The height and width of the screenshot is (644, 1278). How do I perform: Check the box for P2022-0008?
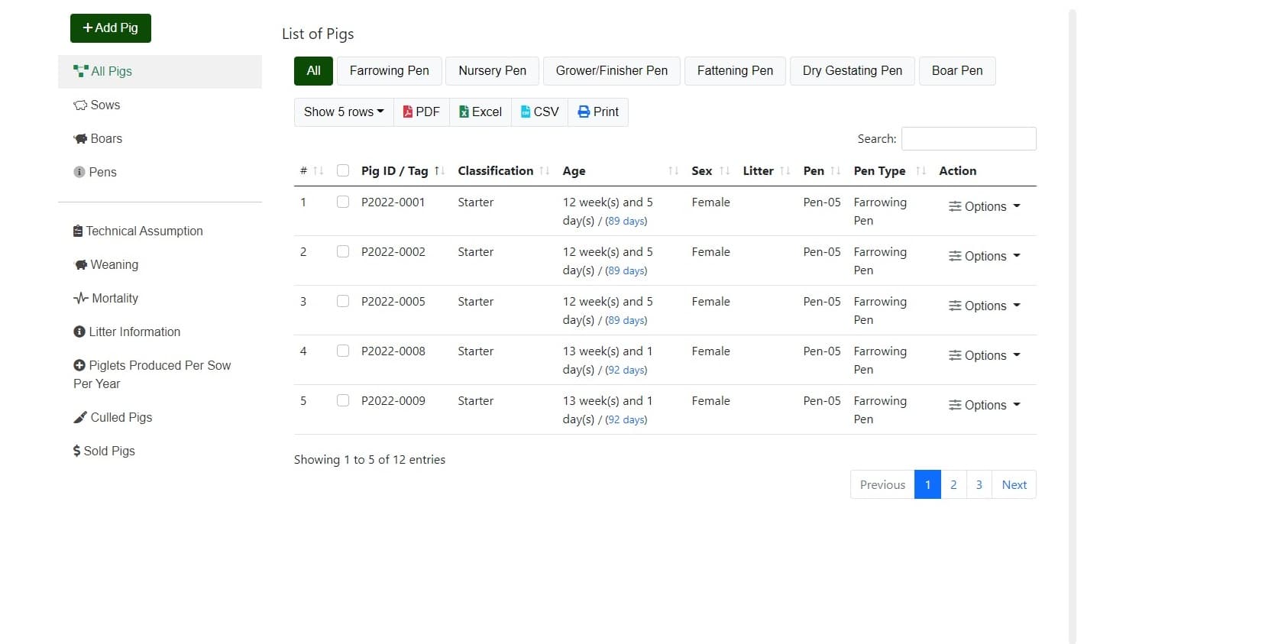pos(343,351)
